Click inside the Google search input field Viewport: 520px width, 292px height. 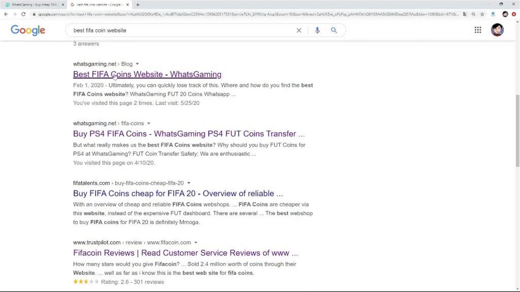183,30
